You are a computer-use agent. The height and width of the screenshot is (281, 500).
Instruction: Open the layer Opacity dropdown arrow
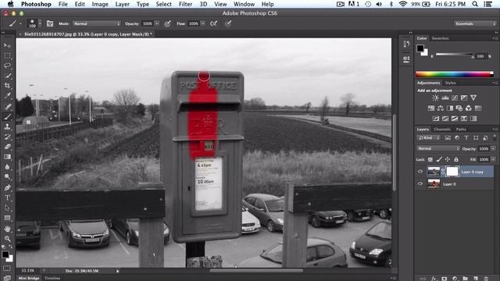coord(493,148)
